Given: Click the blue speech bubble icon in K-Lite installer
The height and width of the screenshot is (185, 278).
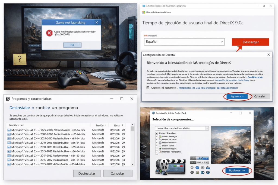Looking at the screenshot, I should click(x=197, y=168).
